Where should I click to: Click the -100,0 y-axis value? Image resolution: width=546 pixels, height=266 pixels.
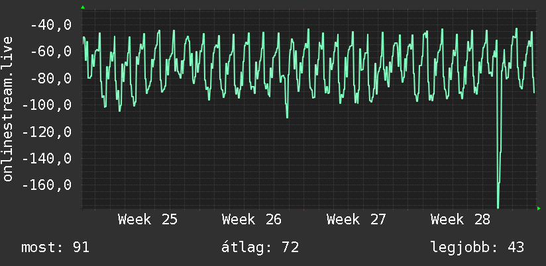point(47,105)
